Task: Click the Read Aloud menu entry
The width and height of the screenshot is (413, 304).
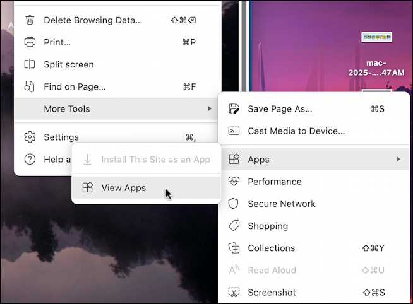Action: pyautogui.click(x=314, y=270)
